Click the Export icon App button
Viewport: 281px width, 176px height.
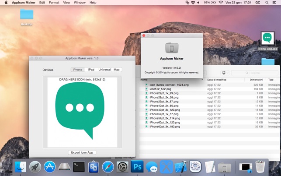(82, 152)
